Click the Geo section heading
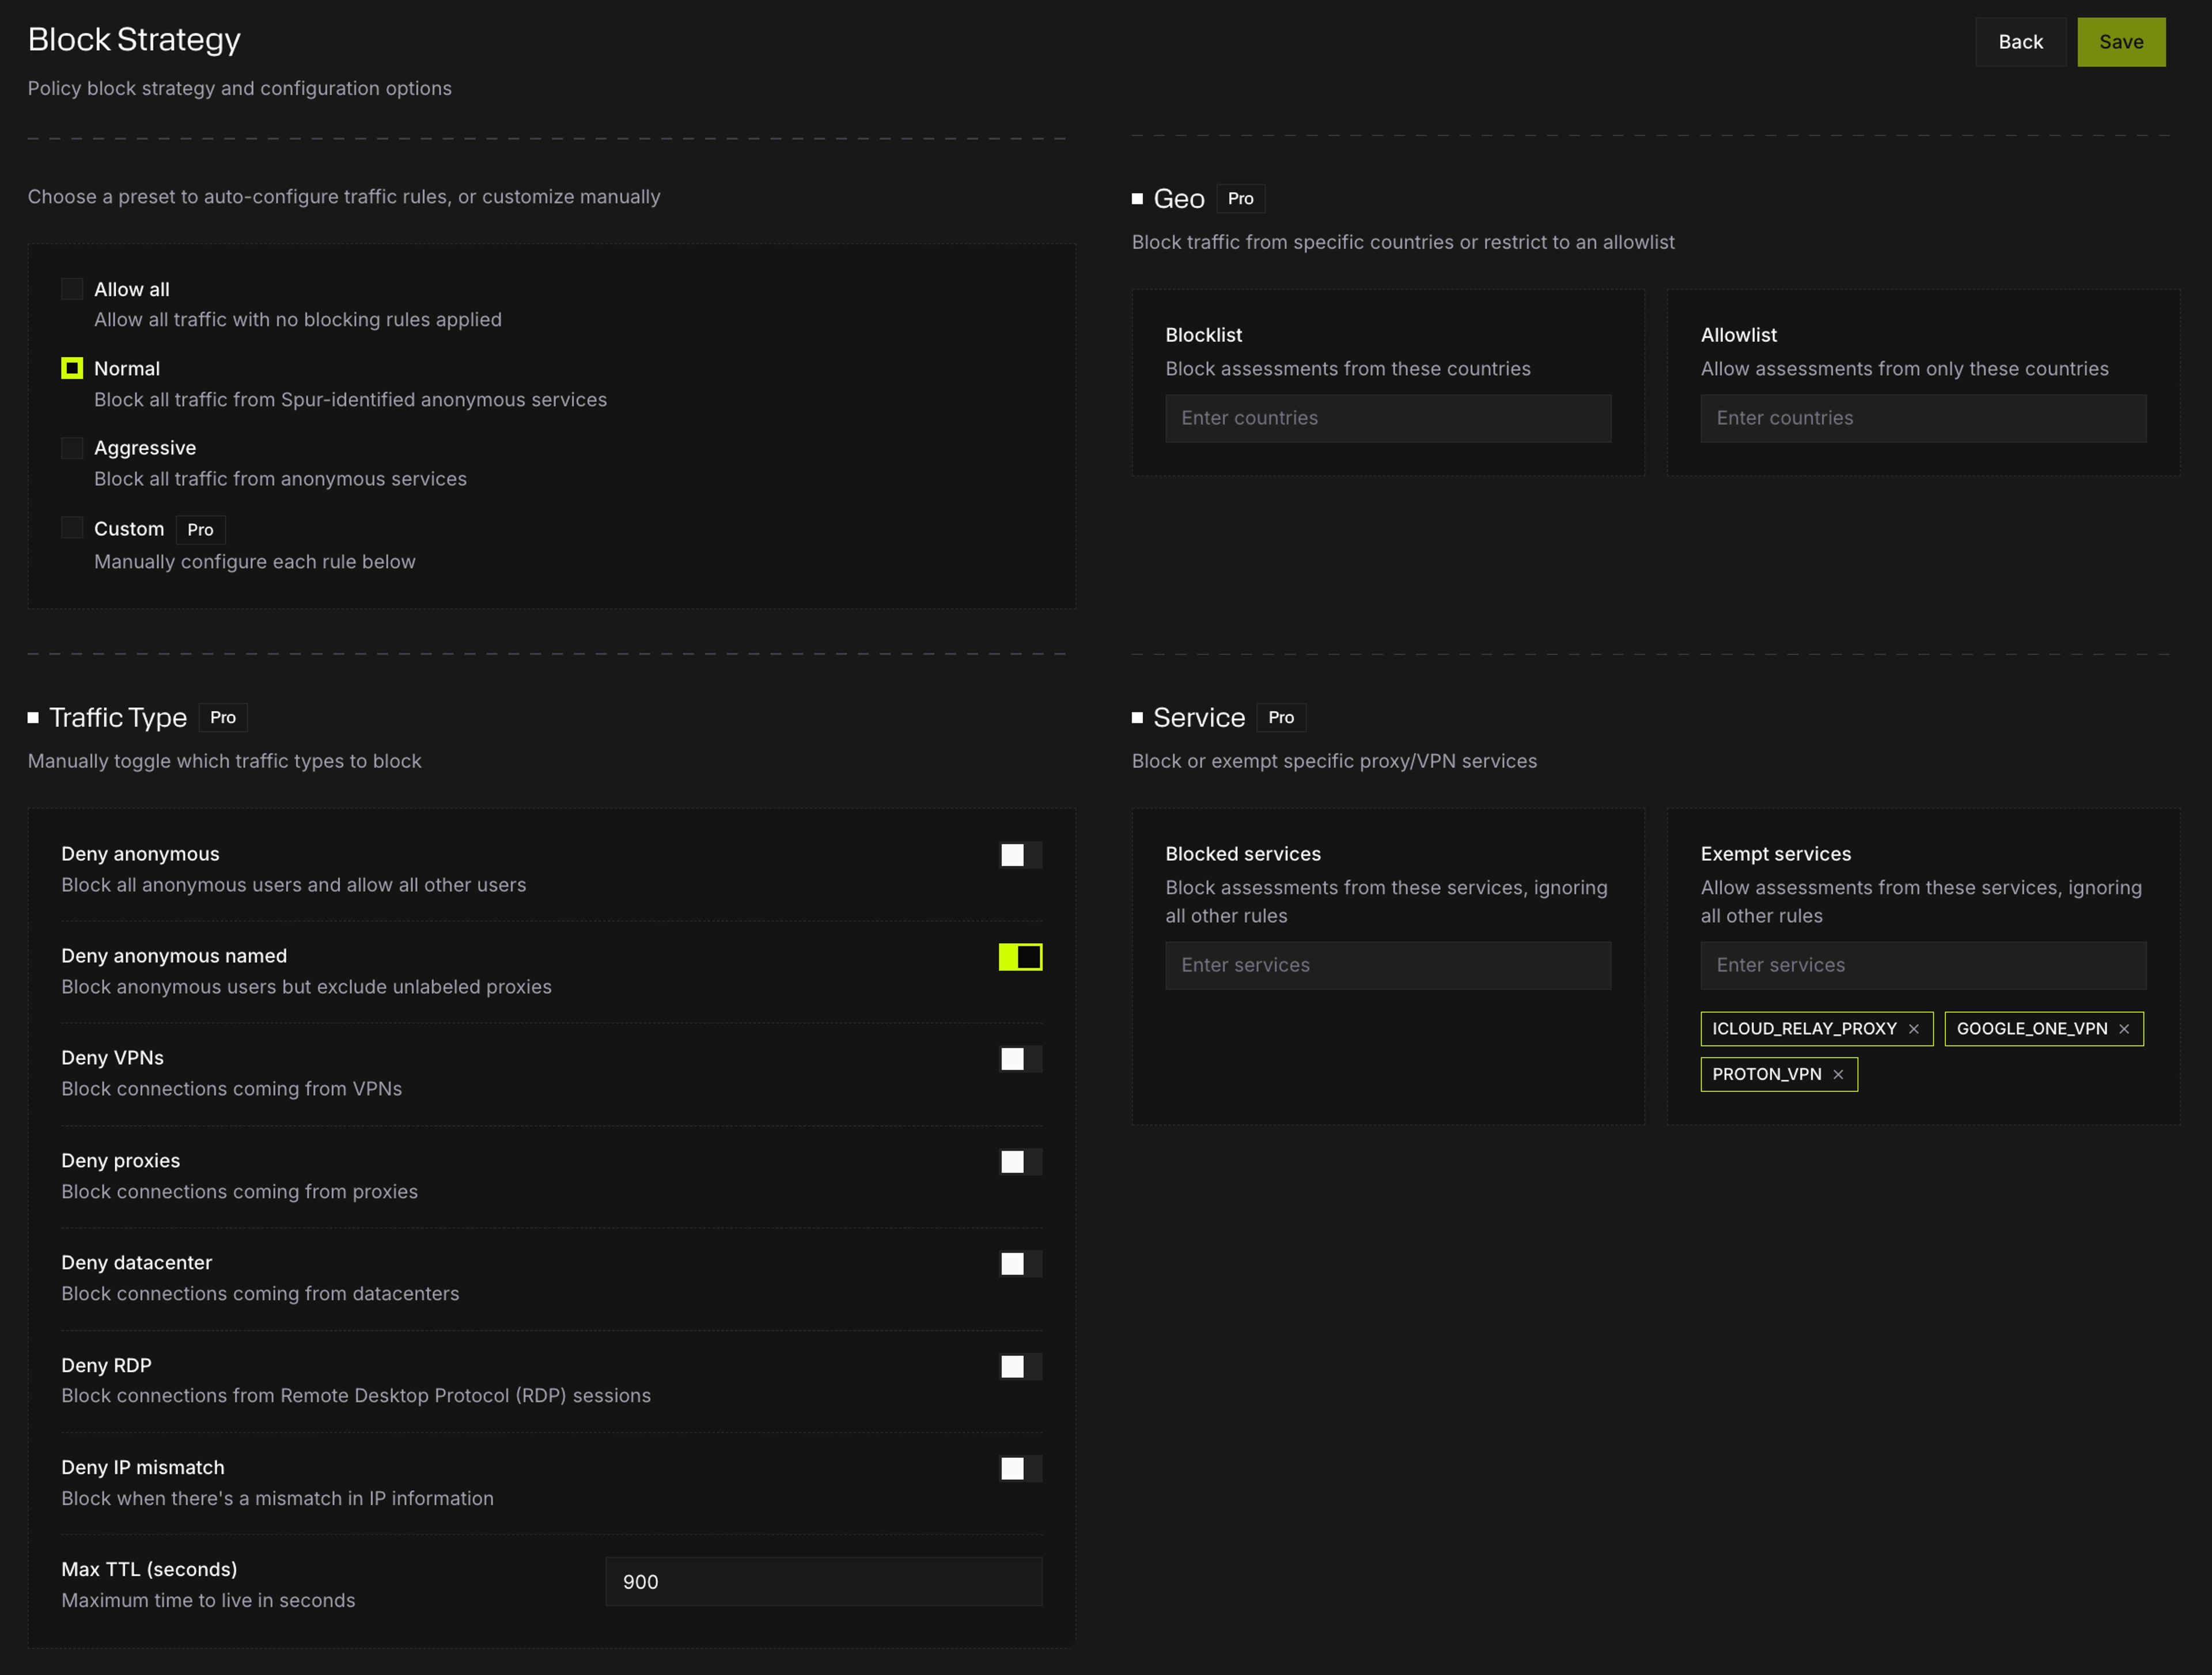Screen dimensions: 2212x1675 tap(1179, 199)
